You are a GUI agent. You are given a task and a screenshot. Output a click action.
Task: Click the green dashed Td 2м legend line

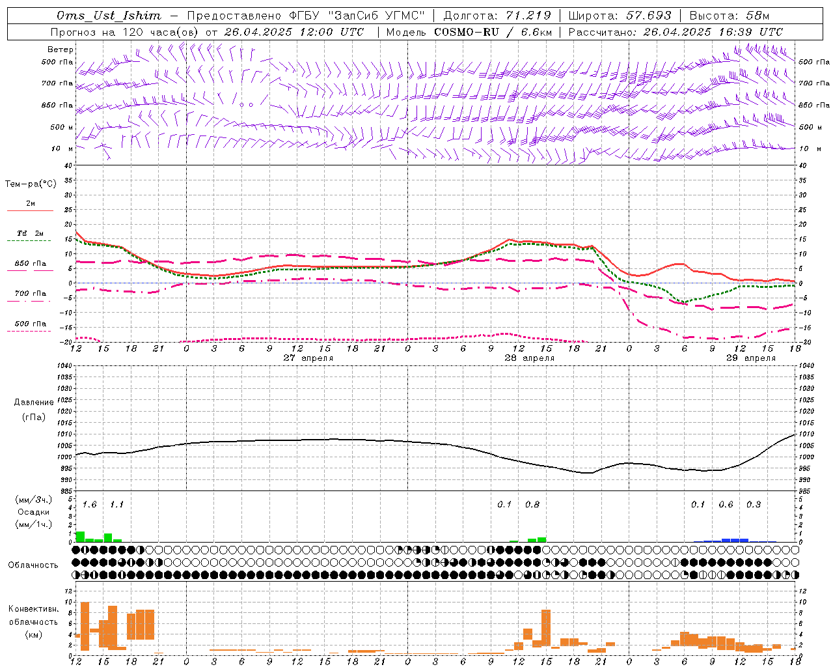(x=29, y=240)
